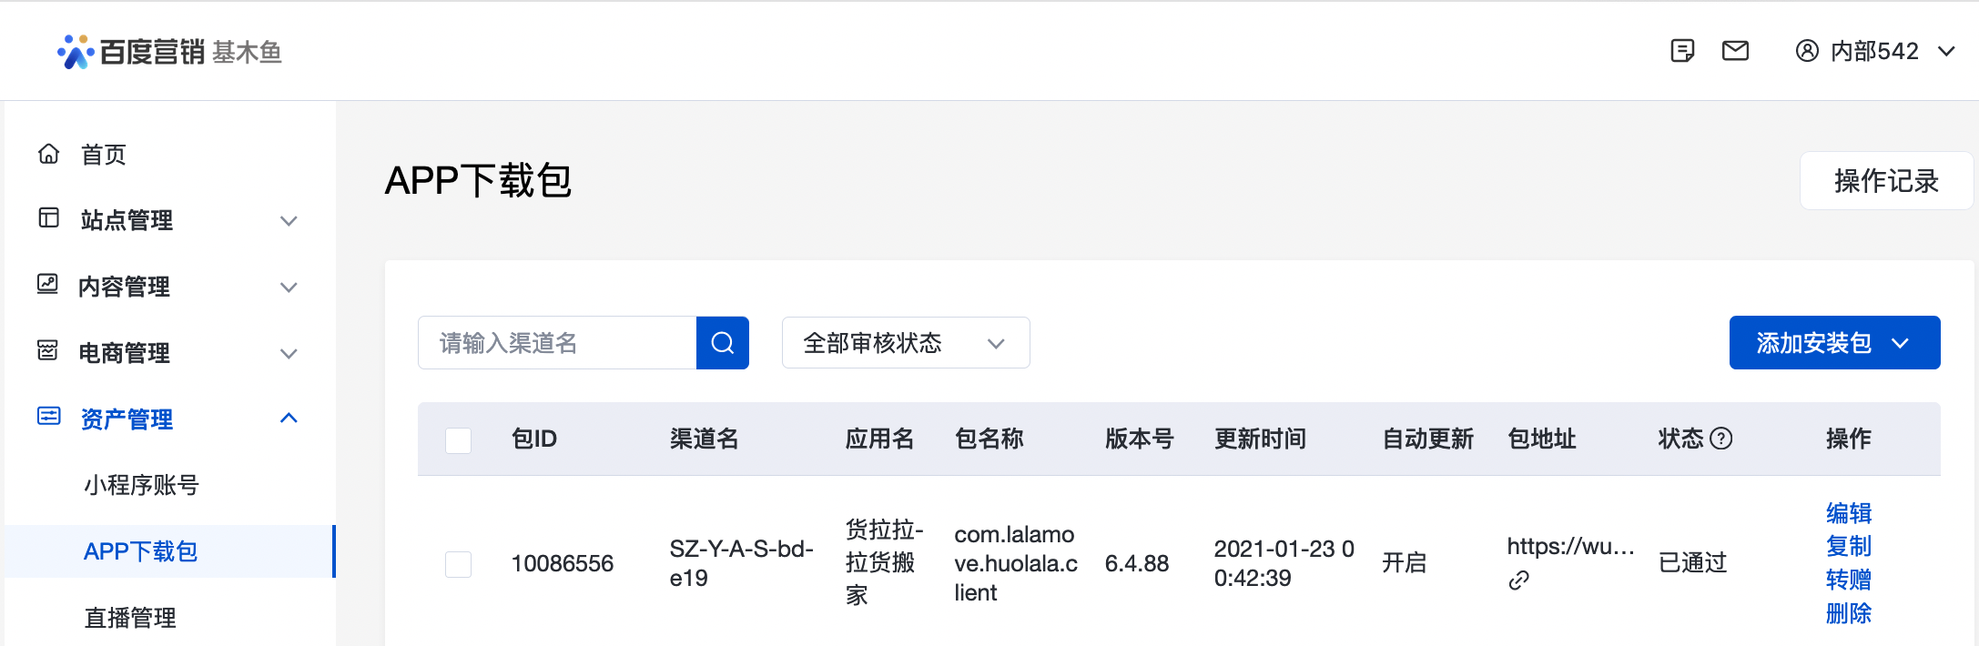Screen dimensions: 1979x646
Task: Click the question mark beside 状态 header
Action: (1722, 439)
